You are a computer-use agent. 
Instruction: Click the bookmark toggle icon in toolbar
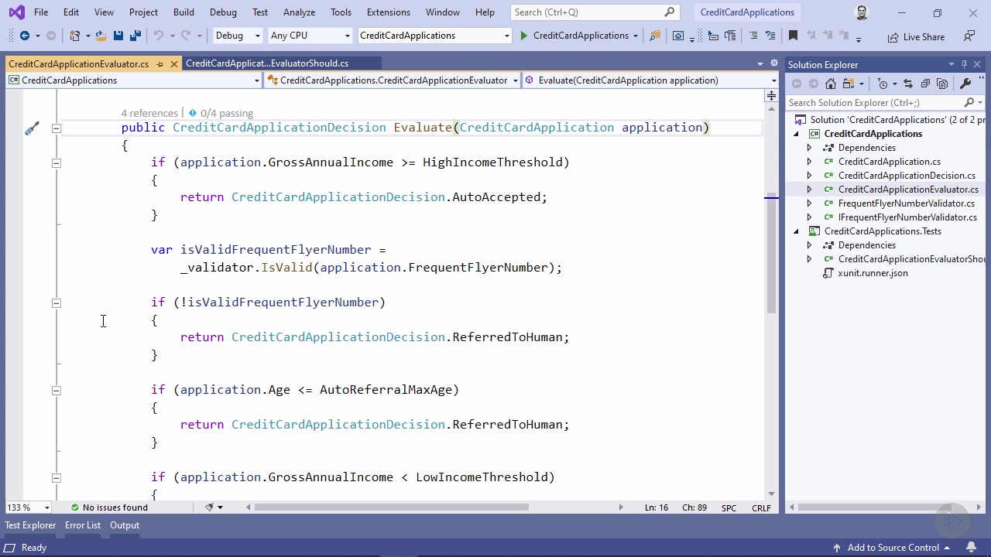click(793, 36)
